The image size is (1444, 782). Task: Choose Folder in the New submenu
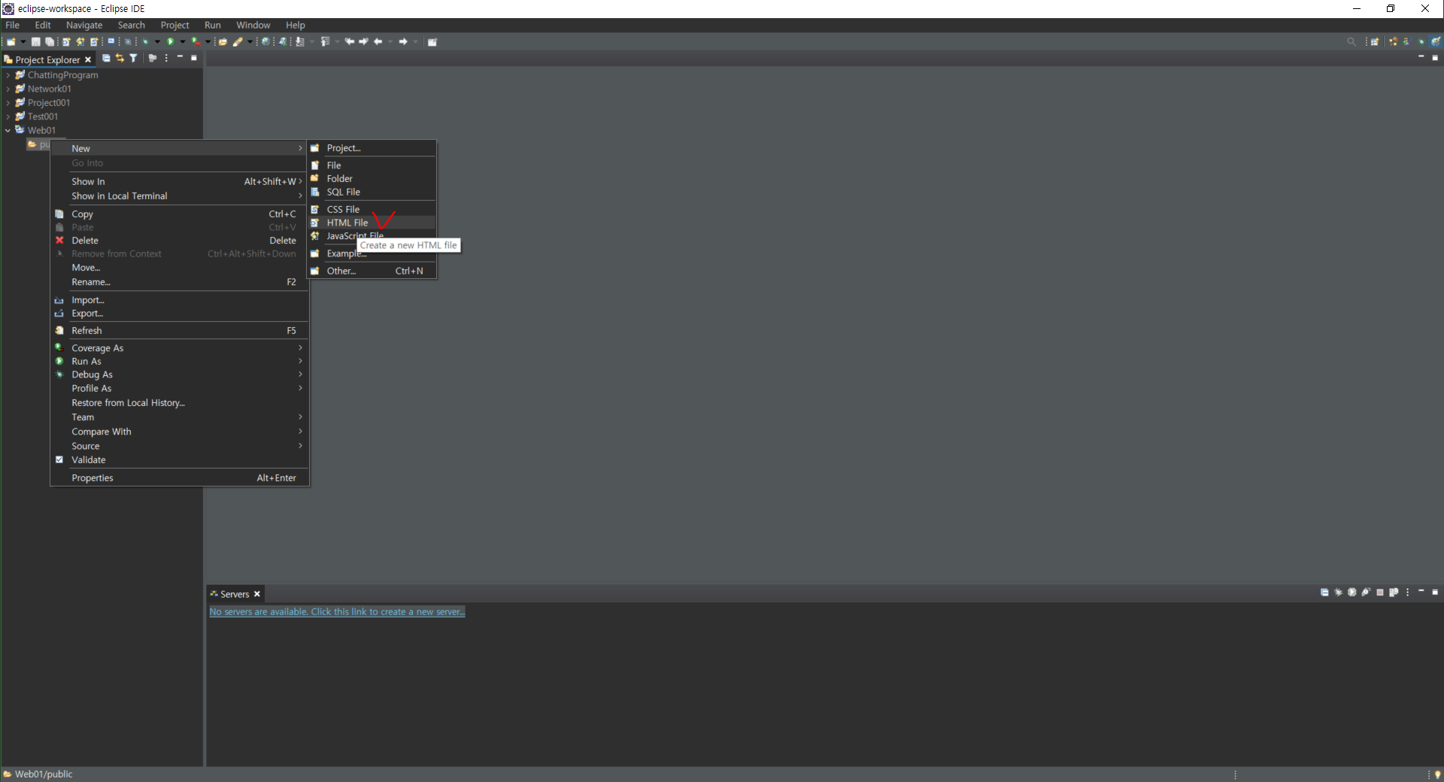coord(372,178)
